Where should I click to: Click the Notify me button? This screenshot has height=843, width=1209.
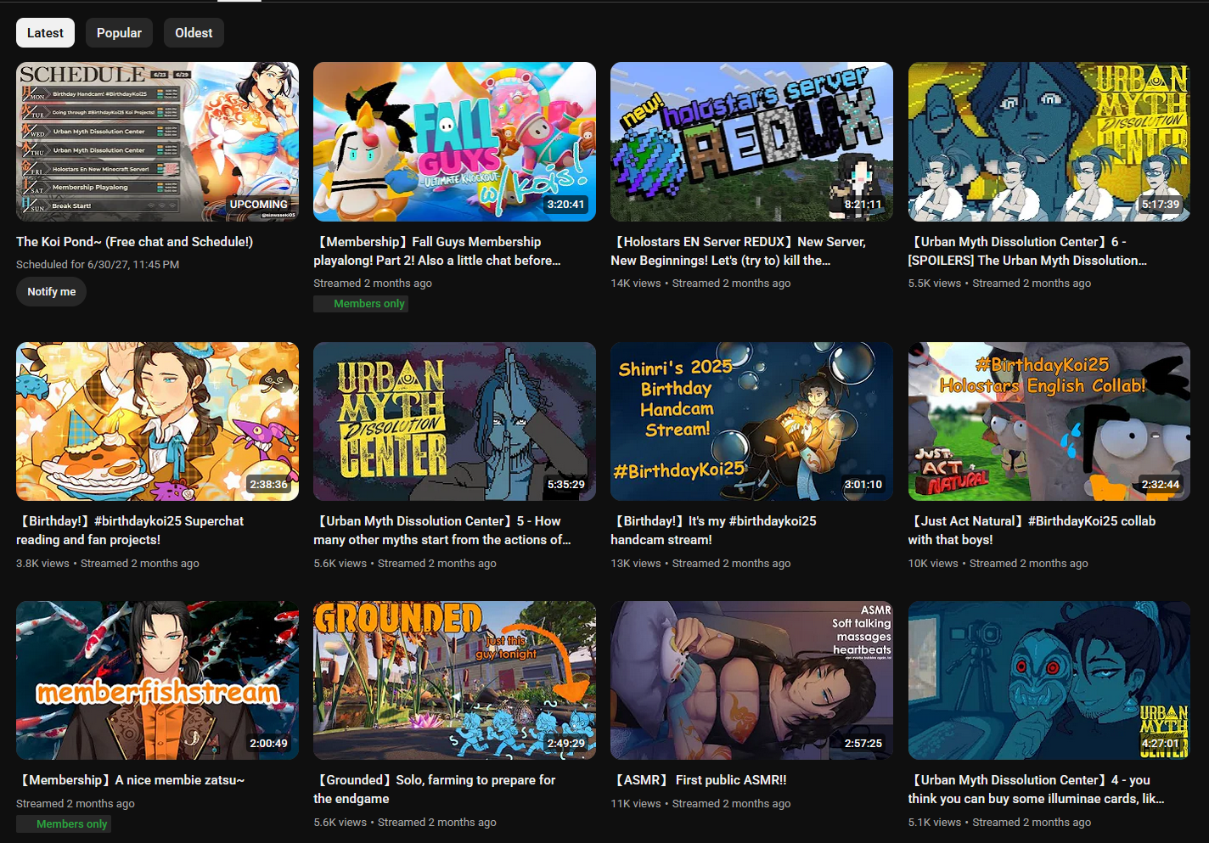point(51,291)
